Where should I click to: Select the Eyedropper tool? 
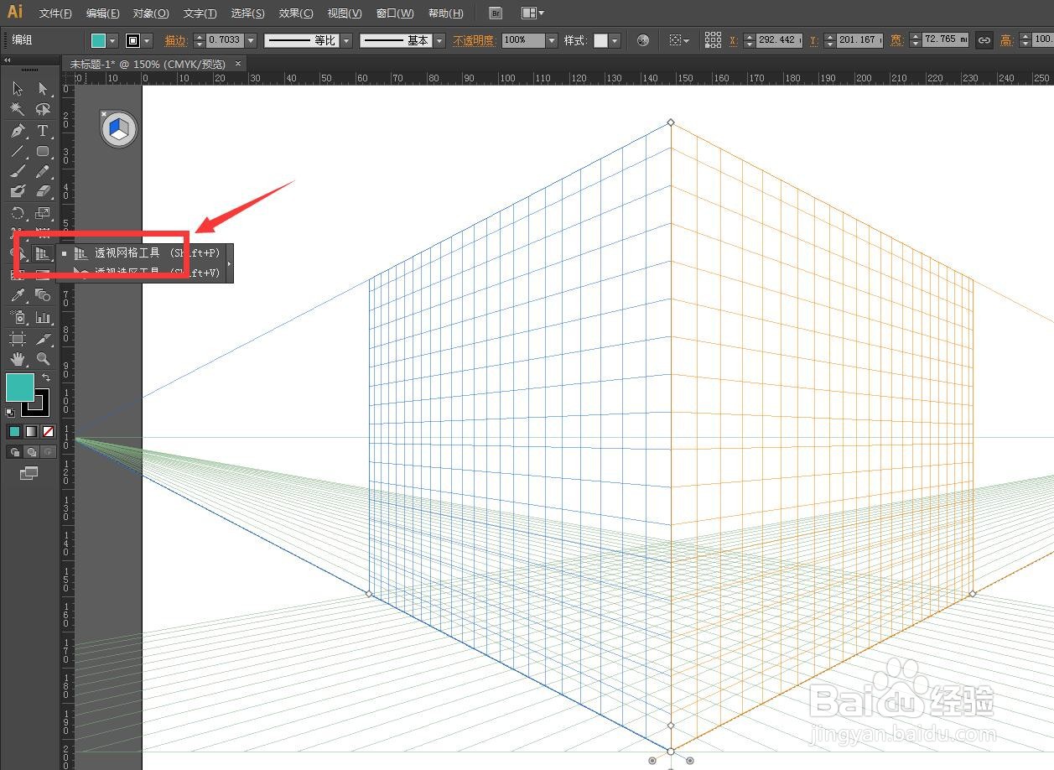click(18, 295)
